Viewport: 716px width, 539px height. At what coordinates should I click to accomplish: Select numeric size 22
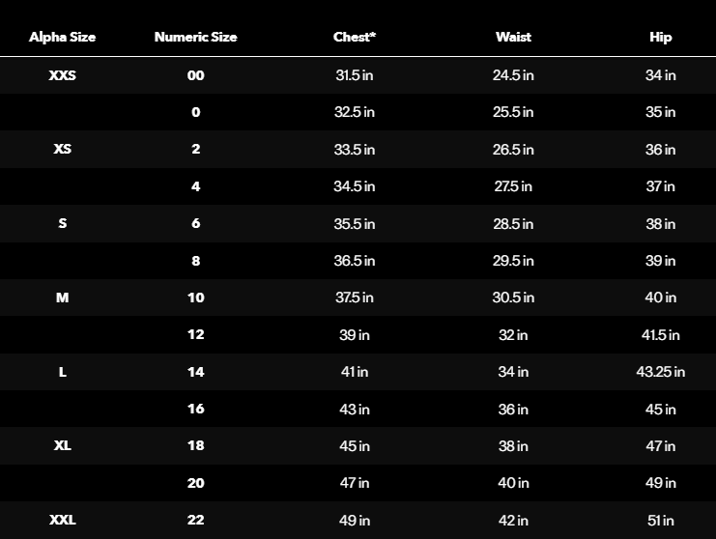click(196, 520)
